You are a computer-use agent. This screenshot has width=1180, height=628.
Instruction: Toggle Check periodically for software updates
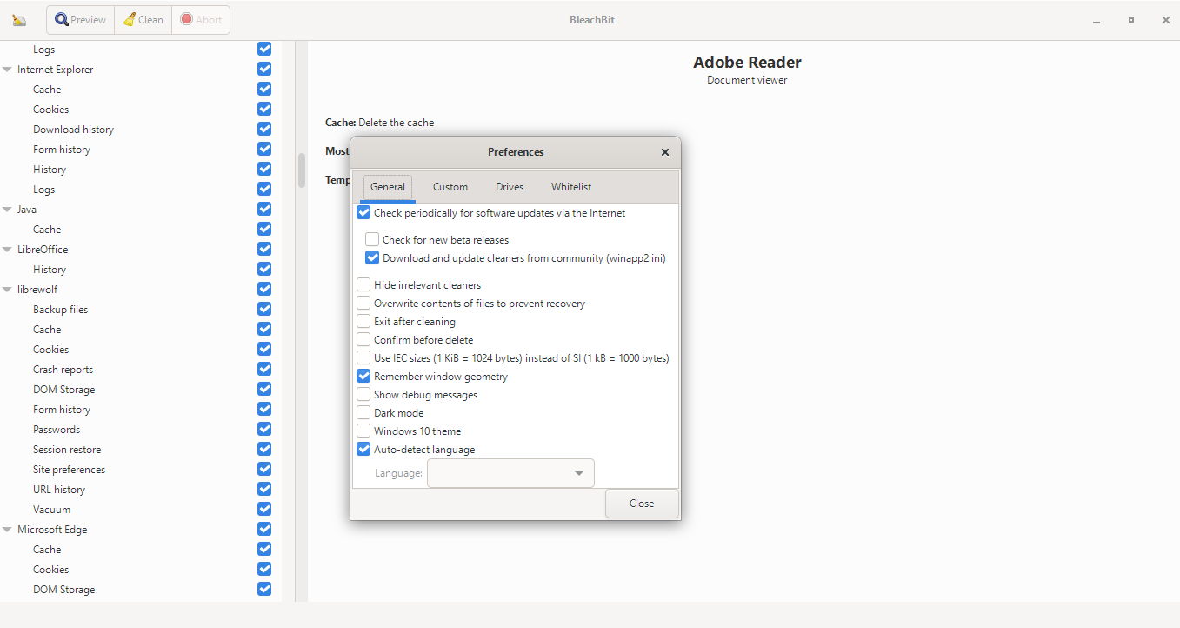point(363,213)
